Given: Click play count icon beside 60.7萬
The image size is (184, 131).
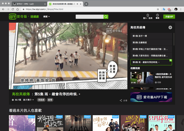Looking at the screenshot, I should coord(13,100).
